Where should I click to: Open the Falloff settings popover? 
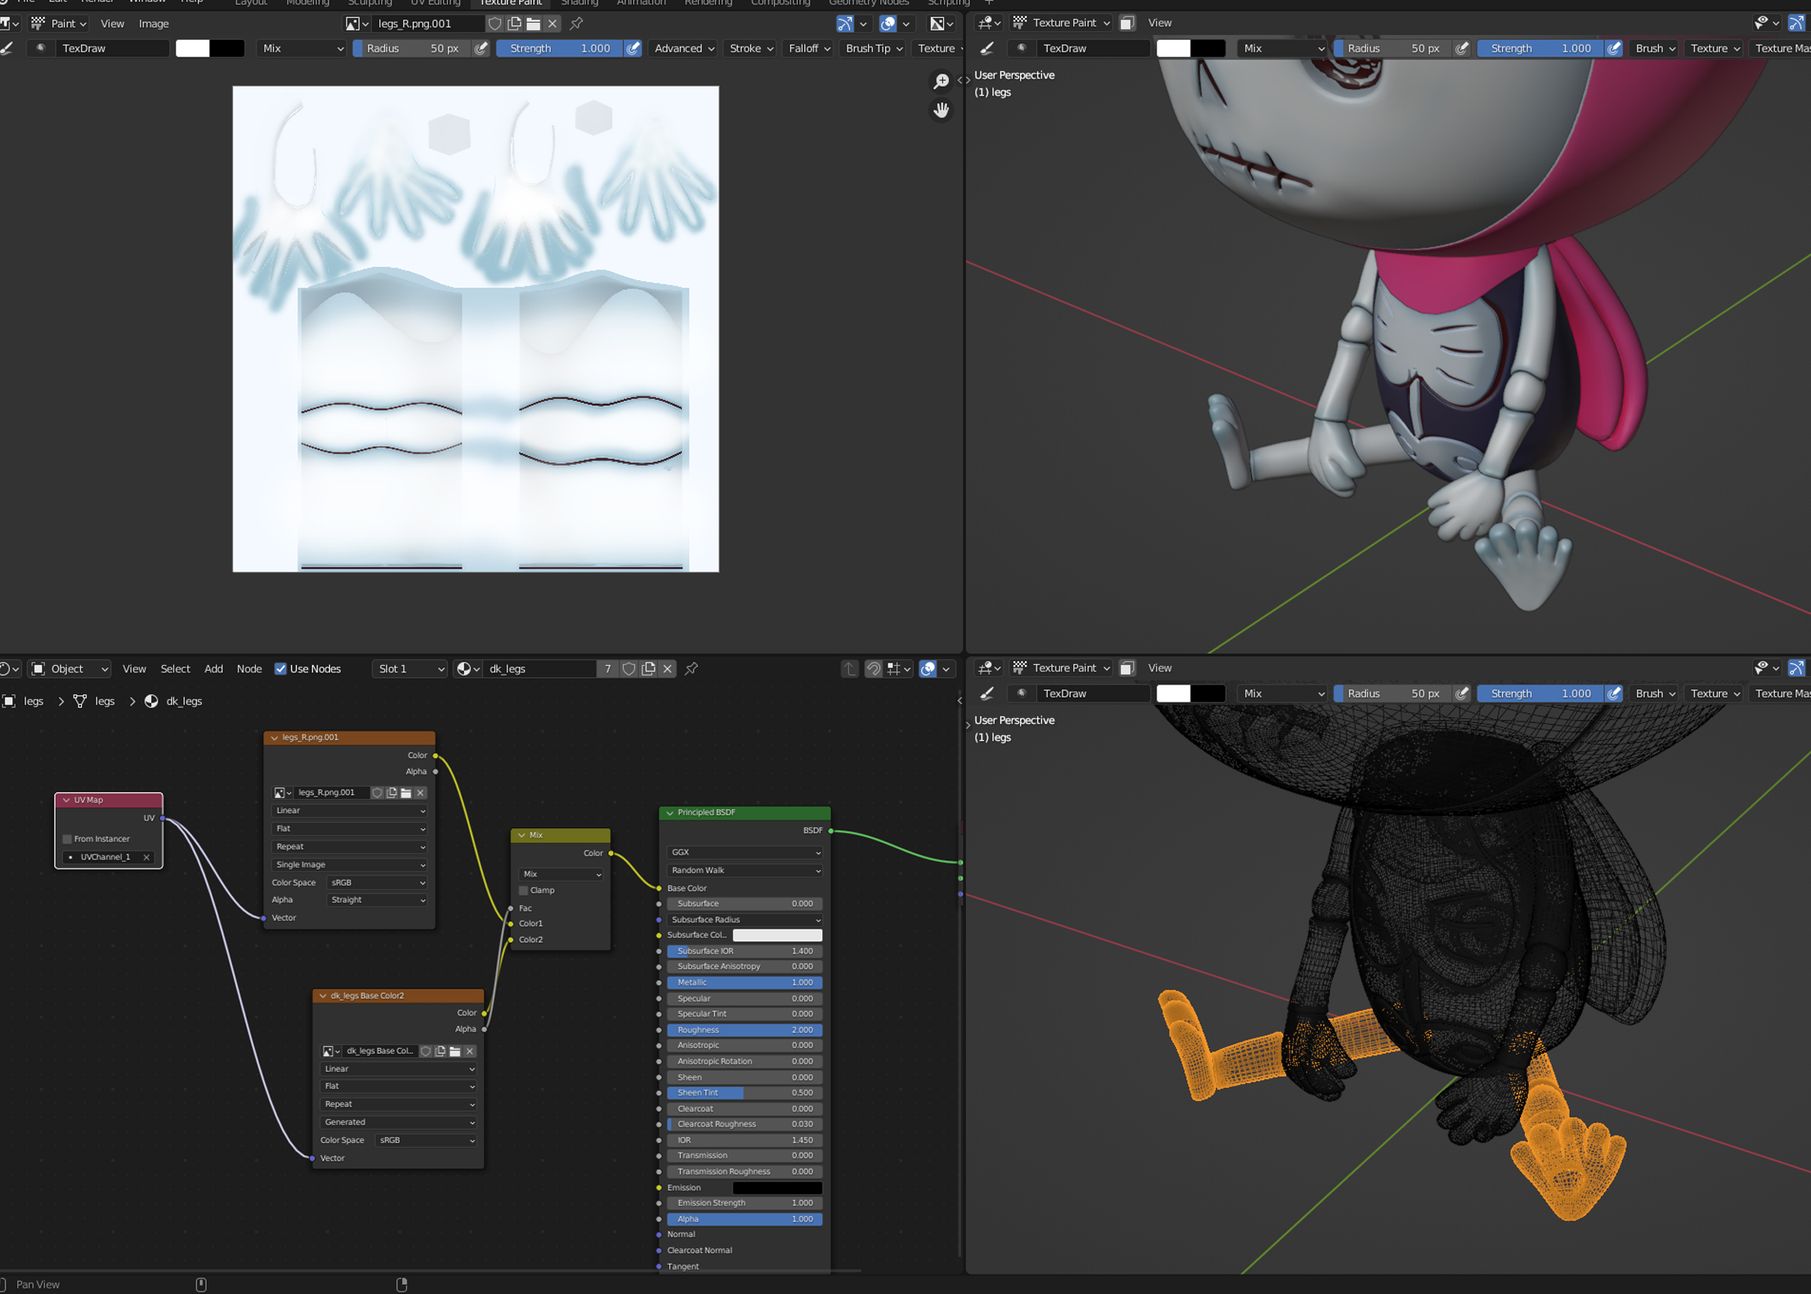pos(809,48)
